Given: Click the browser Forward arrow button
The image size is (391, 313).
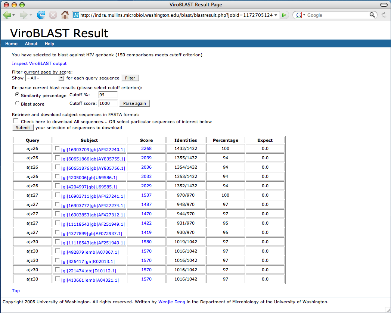Looking at the screenshot, I should point(24,15).
